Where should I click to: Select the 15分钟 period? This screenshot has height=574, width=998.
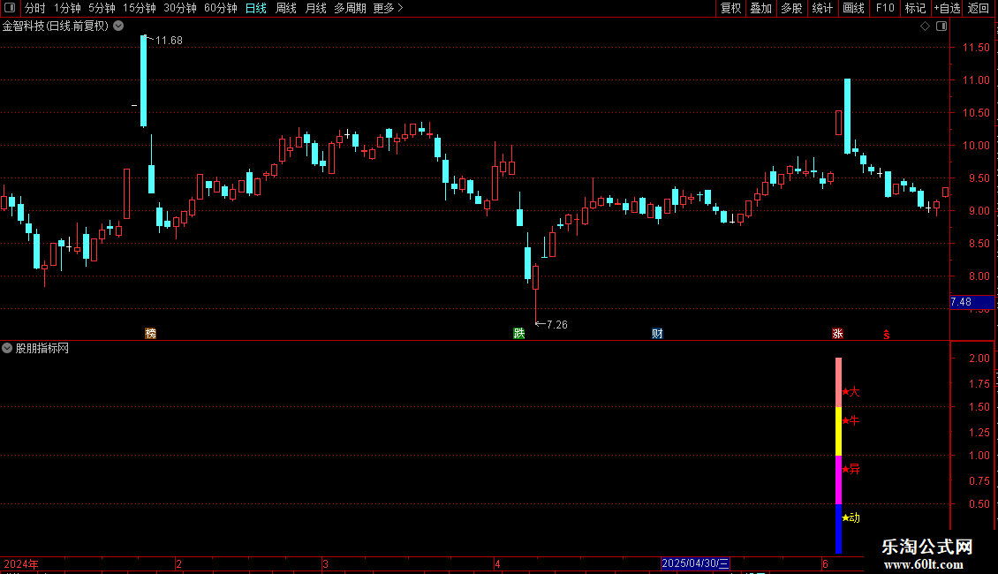pyautogui.click(x=140, y=8)
